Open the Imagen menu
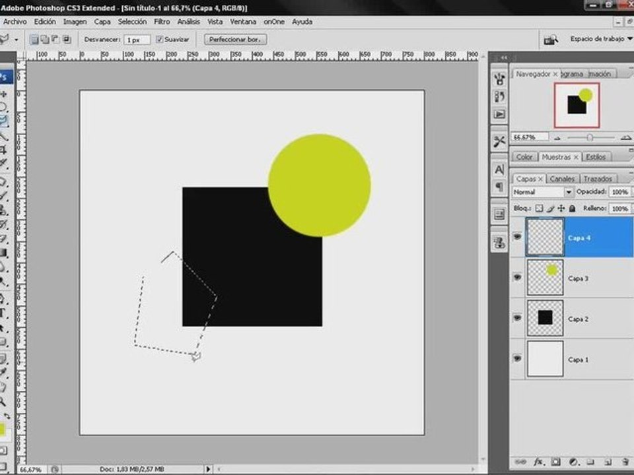634x475 pixels. point(75,22)
